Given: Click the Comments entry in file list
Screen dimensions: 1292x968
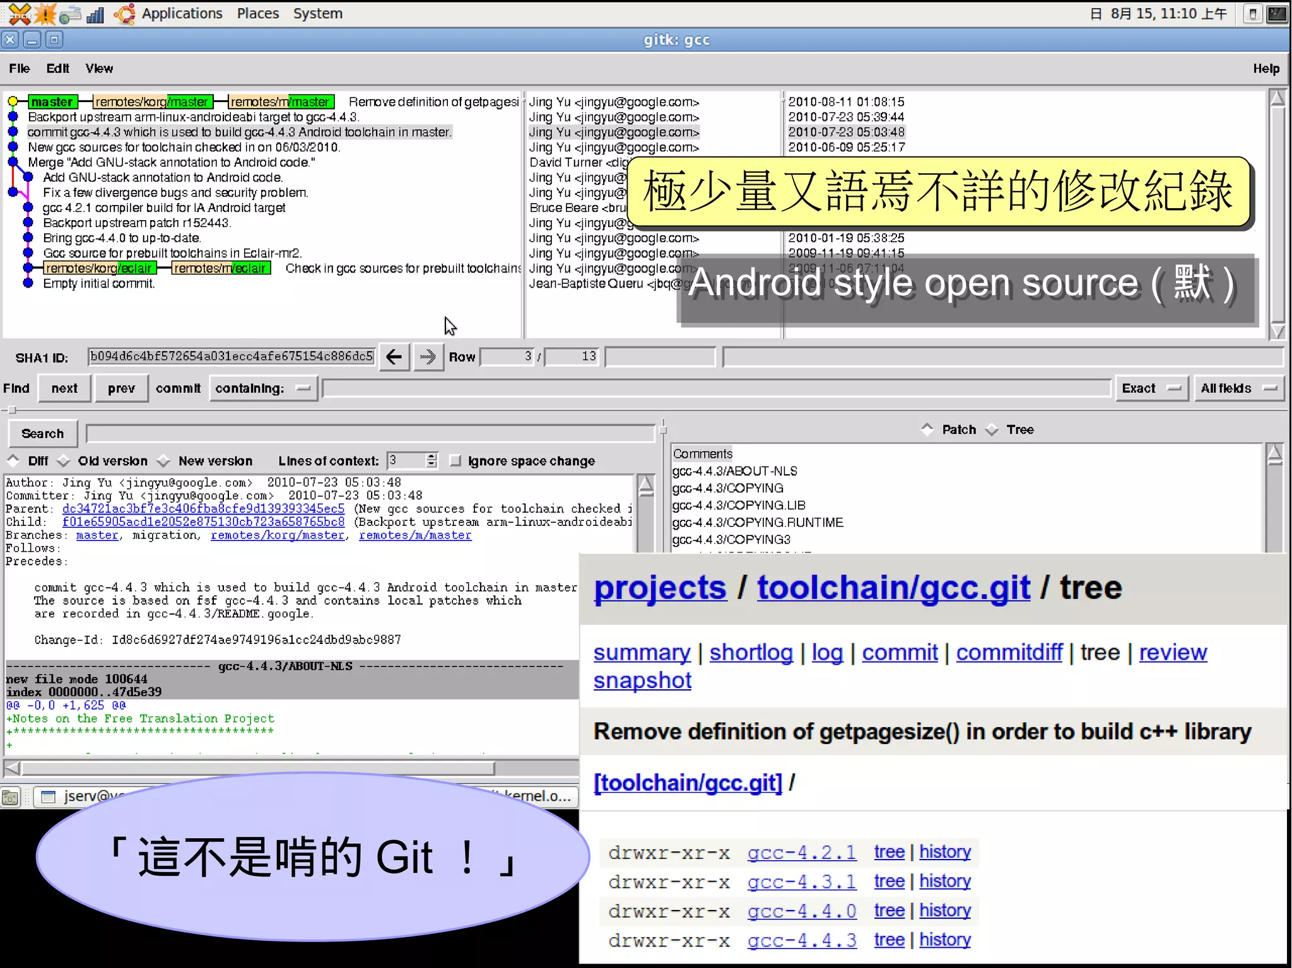Looking at the screenshot, I should [702, 453].
